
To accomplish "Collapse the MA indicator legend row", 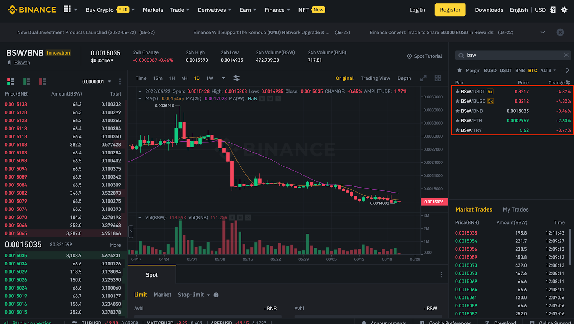I will (140, 98).
